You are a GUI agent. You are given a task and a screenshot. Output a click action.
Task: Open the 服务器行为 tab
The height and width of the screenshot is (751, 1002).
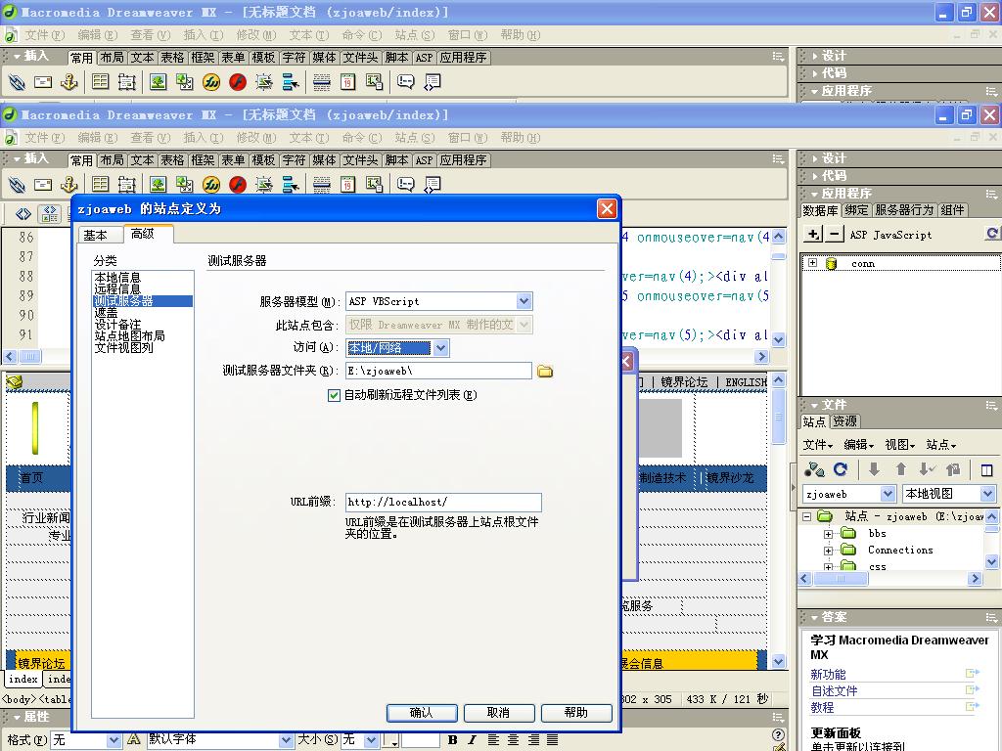[904, 210]
